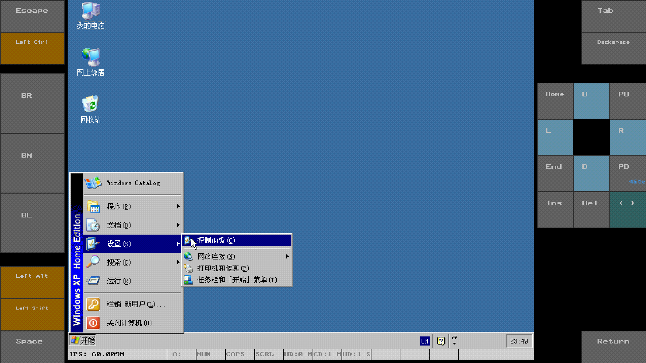This screenshot has height=363, width=646.
Task: Click the red 关闭计算机 power icon
Action: [93, 323]
